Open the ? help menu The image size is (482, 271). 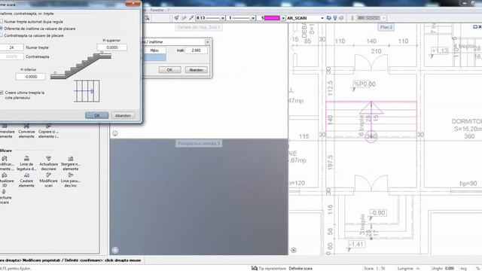[x=169, y=10]
